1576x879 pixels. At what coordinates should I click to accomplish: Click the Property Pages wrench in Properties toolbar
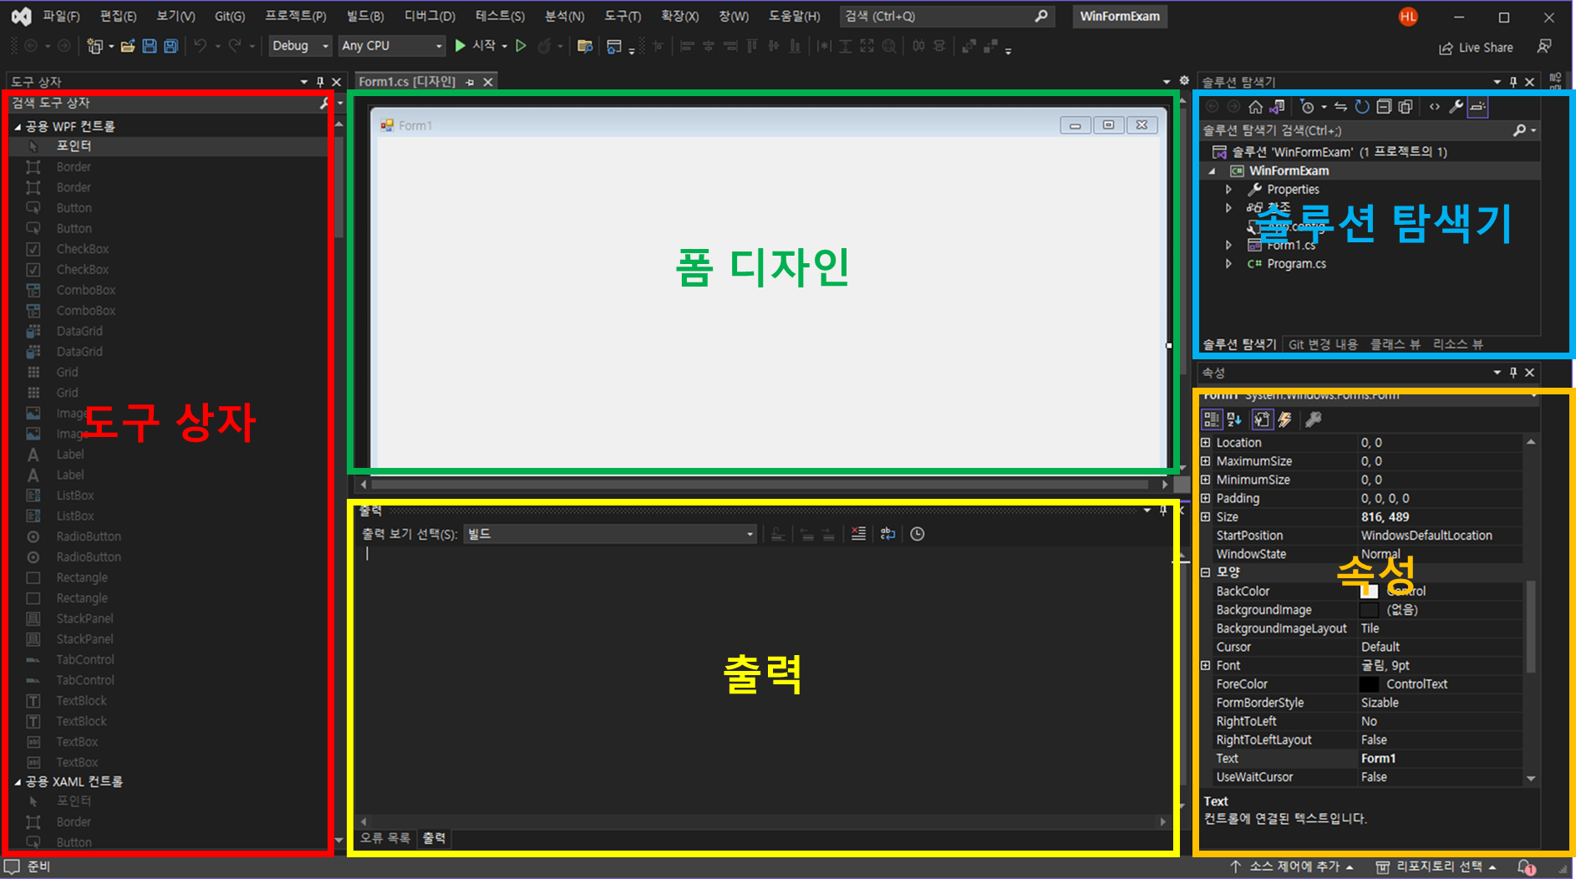(1314, 419)
